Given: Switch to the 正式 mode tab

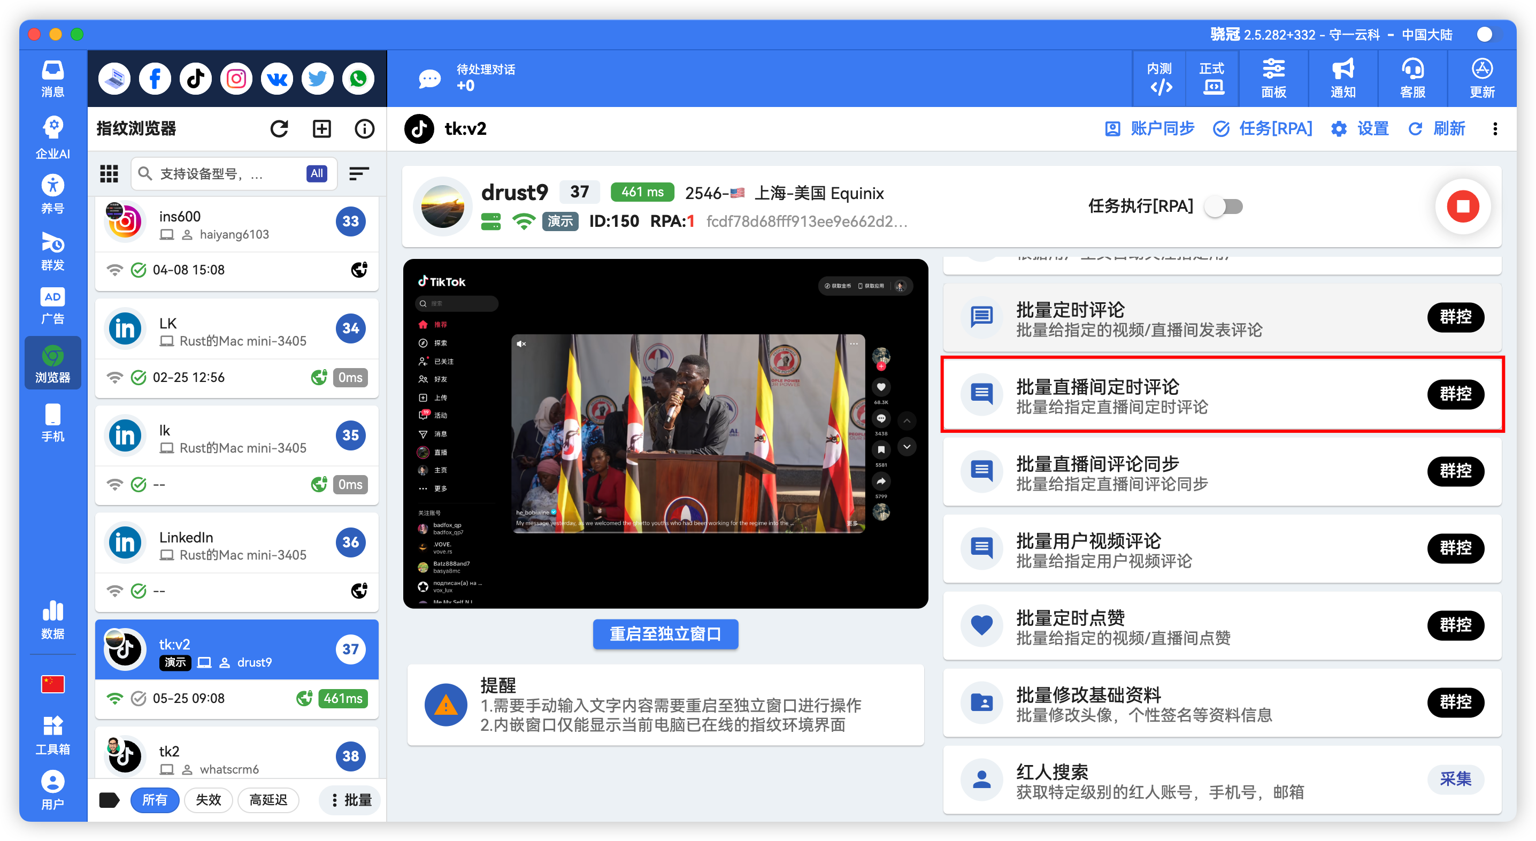Looking at the screenshot, I should pyautogui.click(x=1212, y=78).
